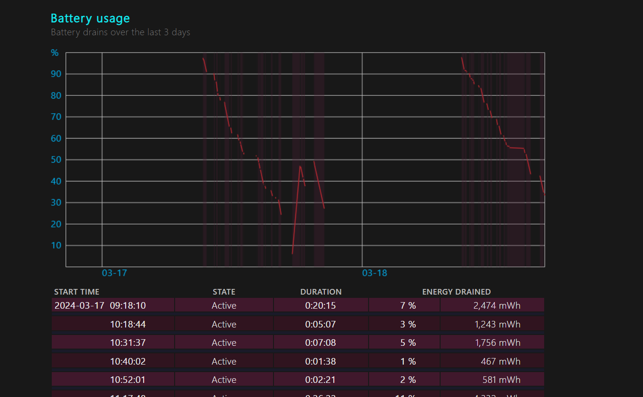Click the 40 label on the chart's y-axis

coord(56,181)
